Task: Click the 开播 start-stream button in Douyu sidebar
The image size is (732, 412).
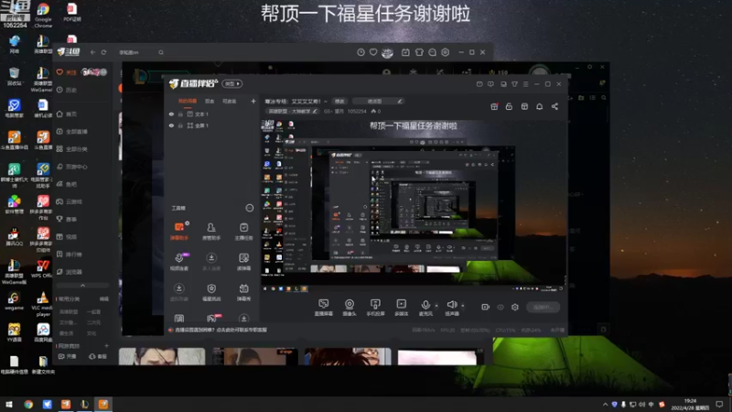Action: (x=67, y=356)
